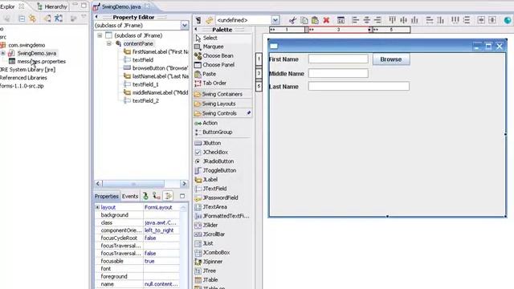Viewport: 514px width, 289px height.
Task: Click the Link with Editor icon in Explorer
Action: coord(32,18)
